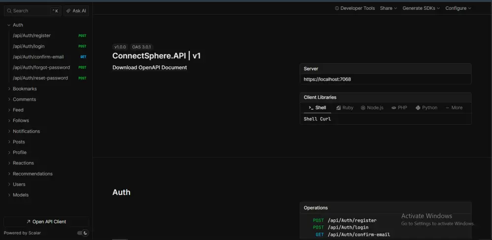Click the More ellipsis icon

tap(447, 107)
